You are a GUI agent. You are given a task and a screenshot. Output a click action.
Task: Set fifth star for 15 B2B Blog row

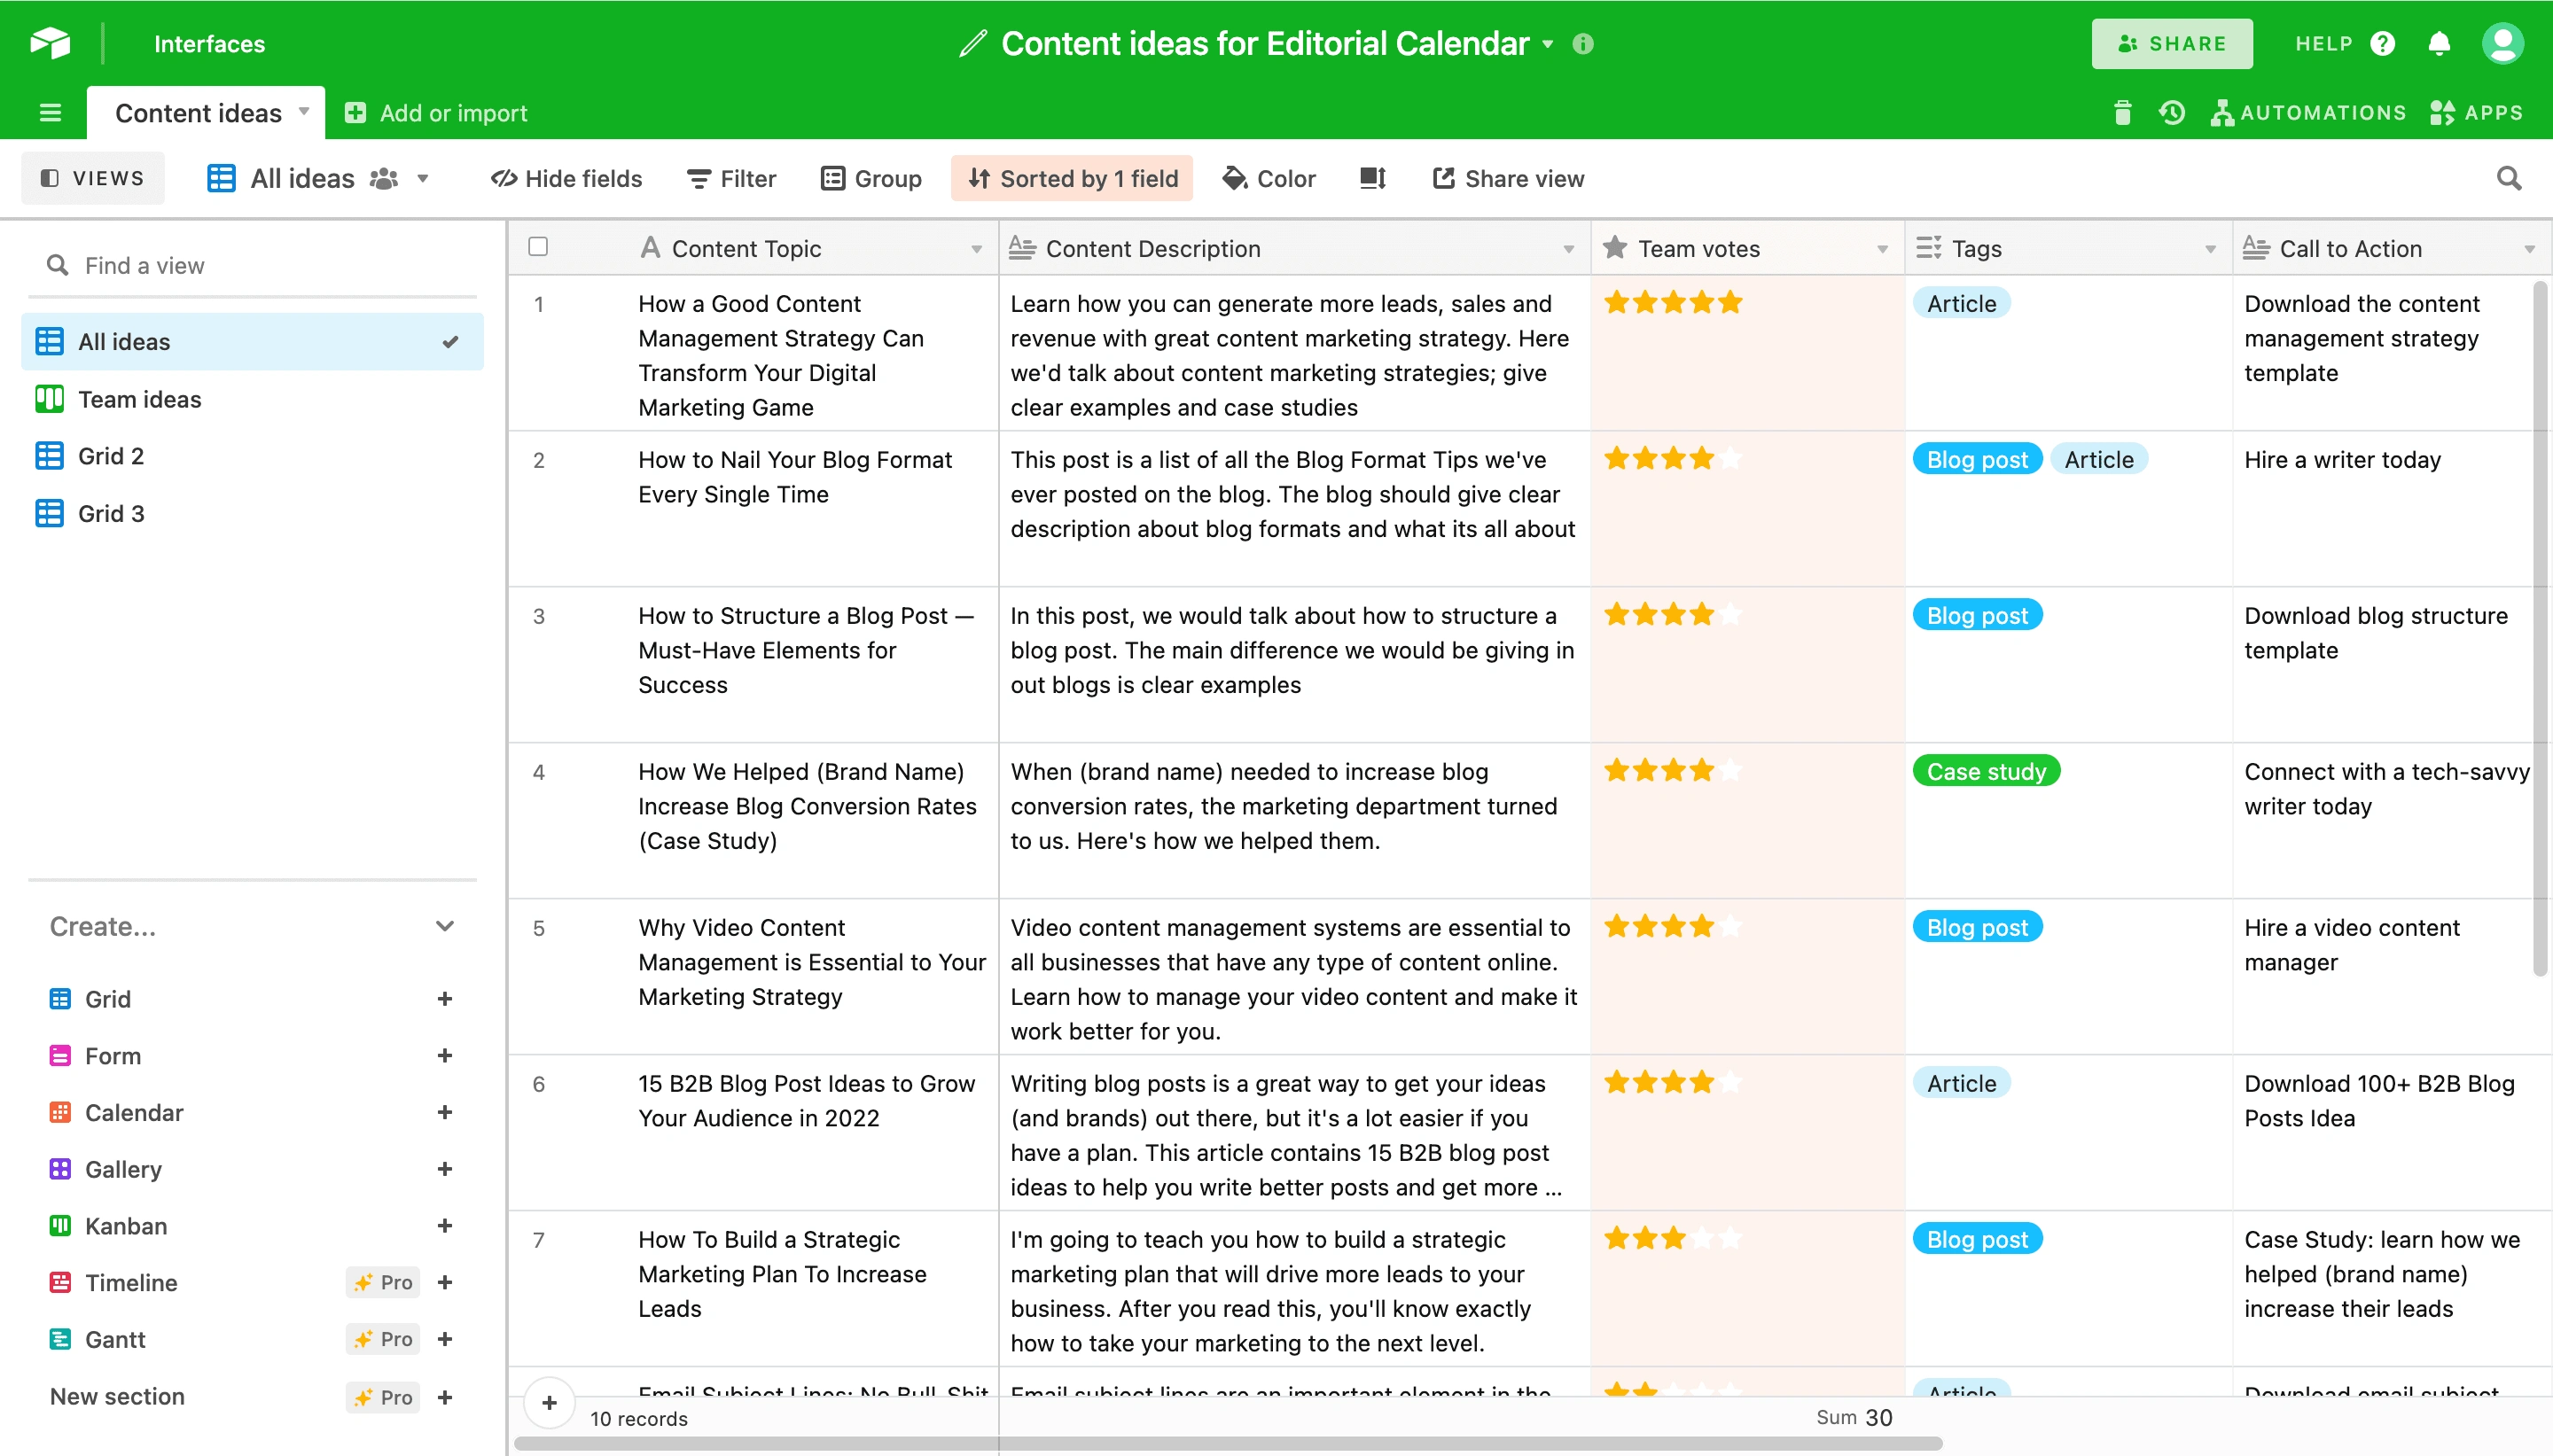(x=1730, y=1083)
